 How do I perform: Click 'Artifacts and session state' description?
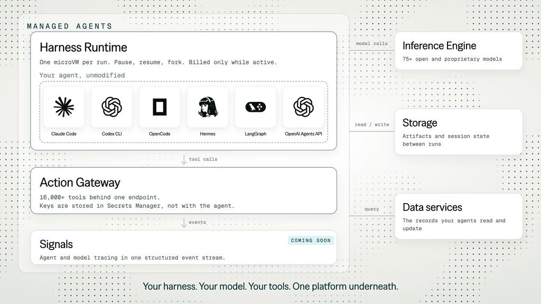pos(446,140)
